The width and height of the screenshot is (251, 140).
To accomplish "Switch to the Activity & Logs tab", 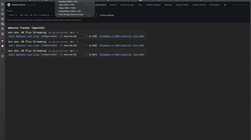I will pyautogui.click(x=127, y=5).
